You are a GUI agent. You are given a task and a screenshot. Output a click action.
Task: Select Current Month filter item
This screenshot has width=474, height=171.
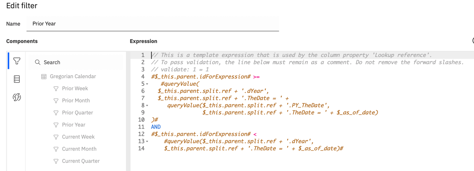[79, 149]
